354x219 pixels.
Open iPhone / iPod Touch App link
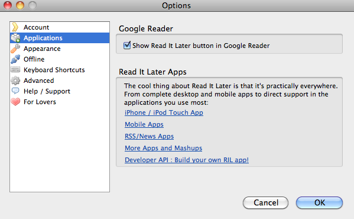(x=164, y=112)
